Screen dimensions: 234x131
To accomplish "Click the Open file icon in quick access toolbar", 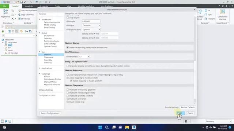I will point(18,2).
